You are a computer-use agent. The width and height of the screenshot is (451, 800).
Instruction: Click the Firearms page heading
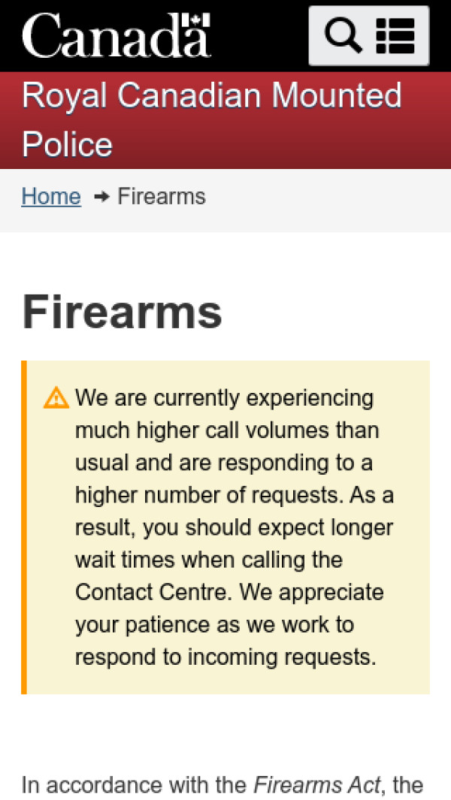click(122, 312)
